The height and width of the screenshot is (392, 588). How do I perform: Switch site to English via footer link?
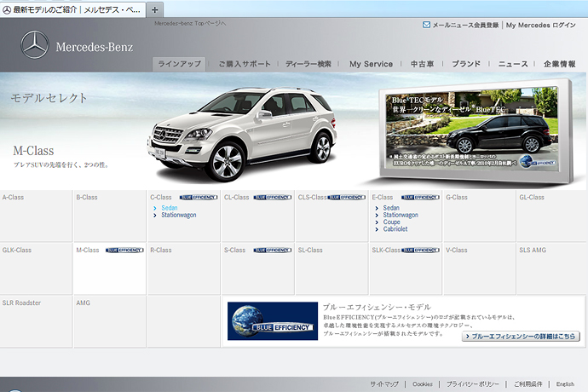pyautogui.click(x=565, y=384)
